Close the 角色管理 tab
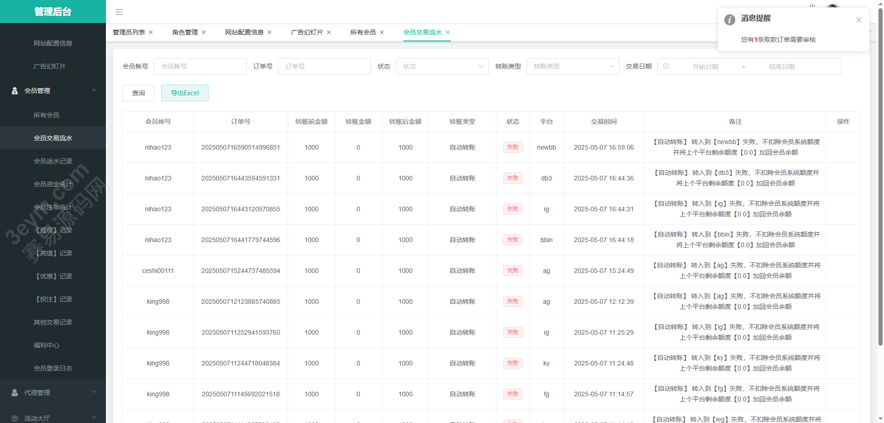 point(204,32)
